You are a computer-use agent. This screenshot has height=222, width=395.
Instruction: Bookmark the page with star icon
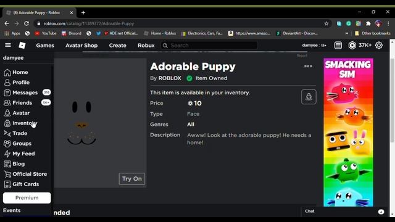click(x=326, y=23)
